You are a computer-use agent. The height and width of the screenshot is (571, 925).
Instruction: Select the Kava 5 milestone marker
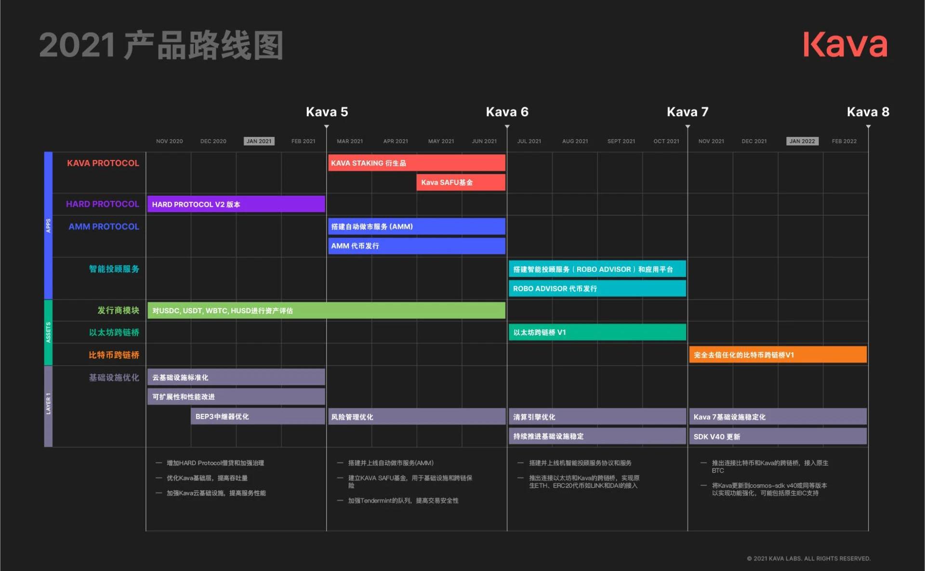coord(327,127)
